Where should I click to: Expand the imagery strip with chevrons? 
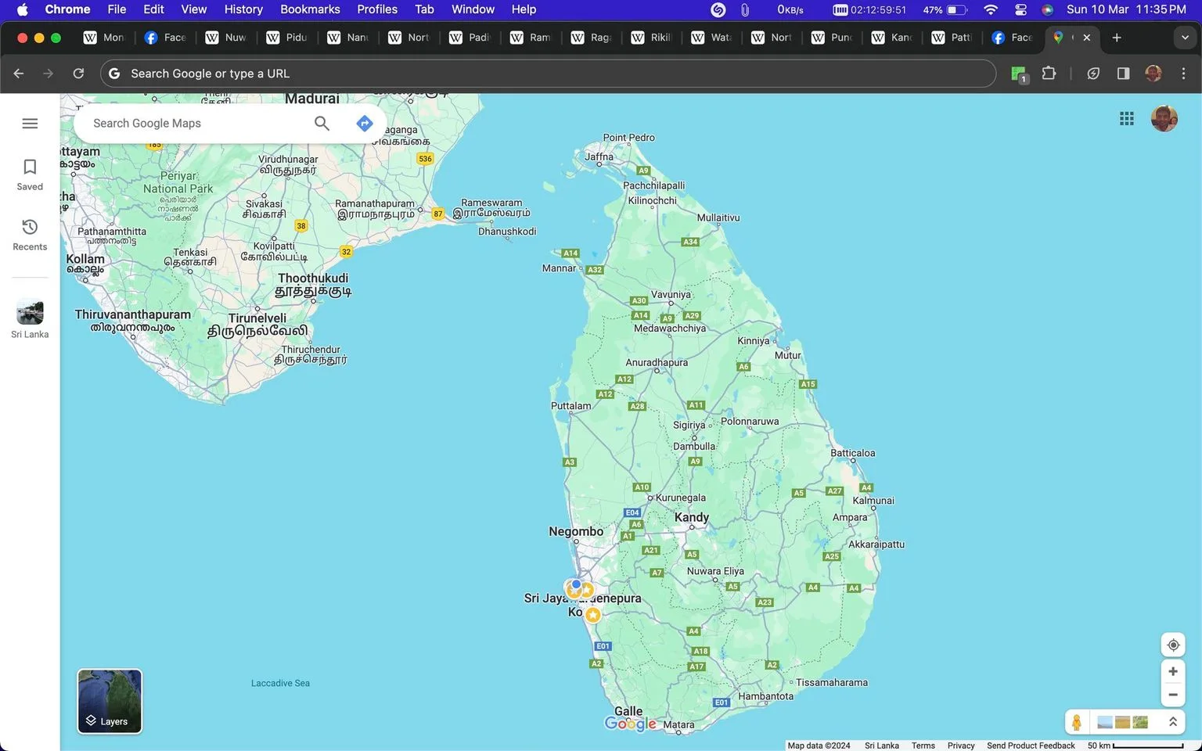(x=1173, y=722)
